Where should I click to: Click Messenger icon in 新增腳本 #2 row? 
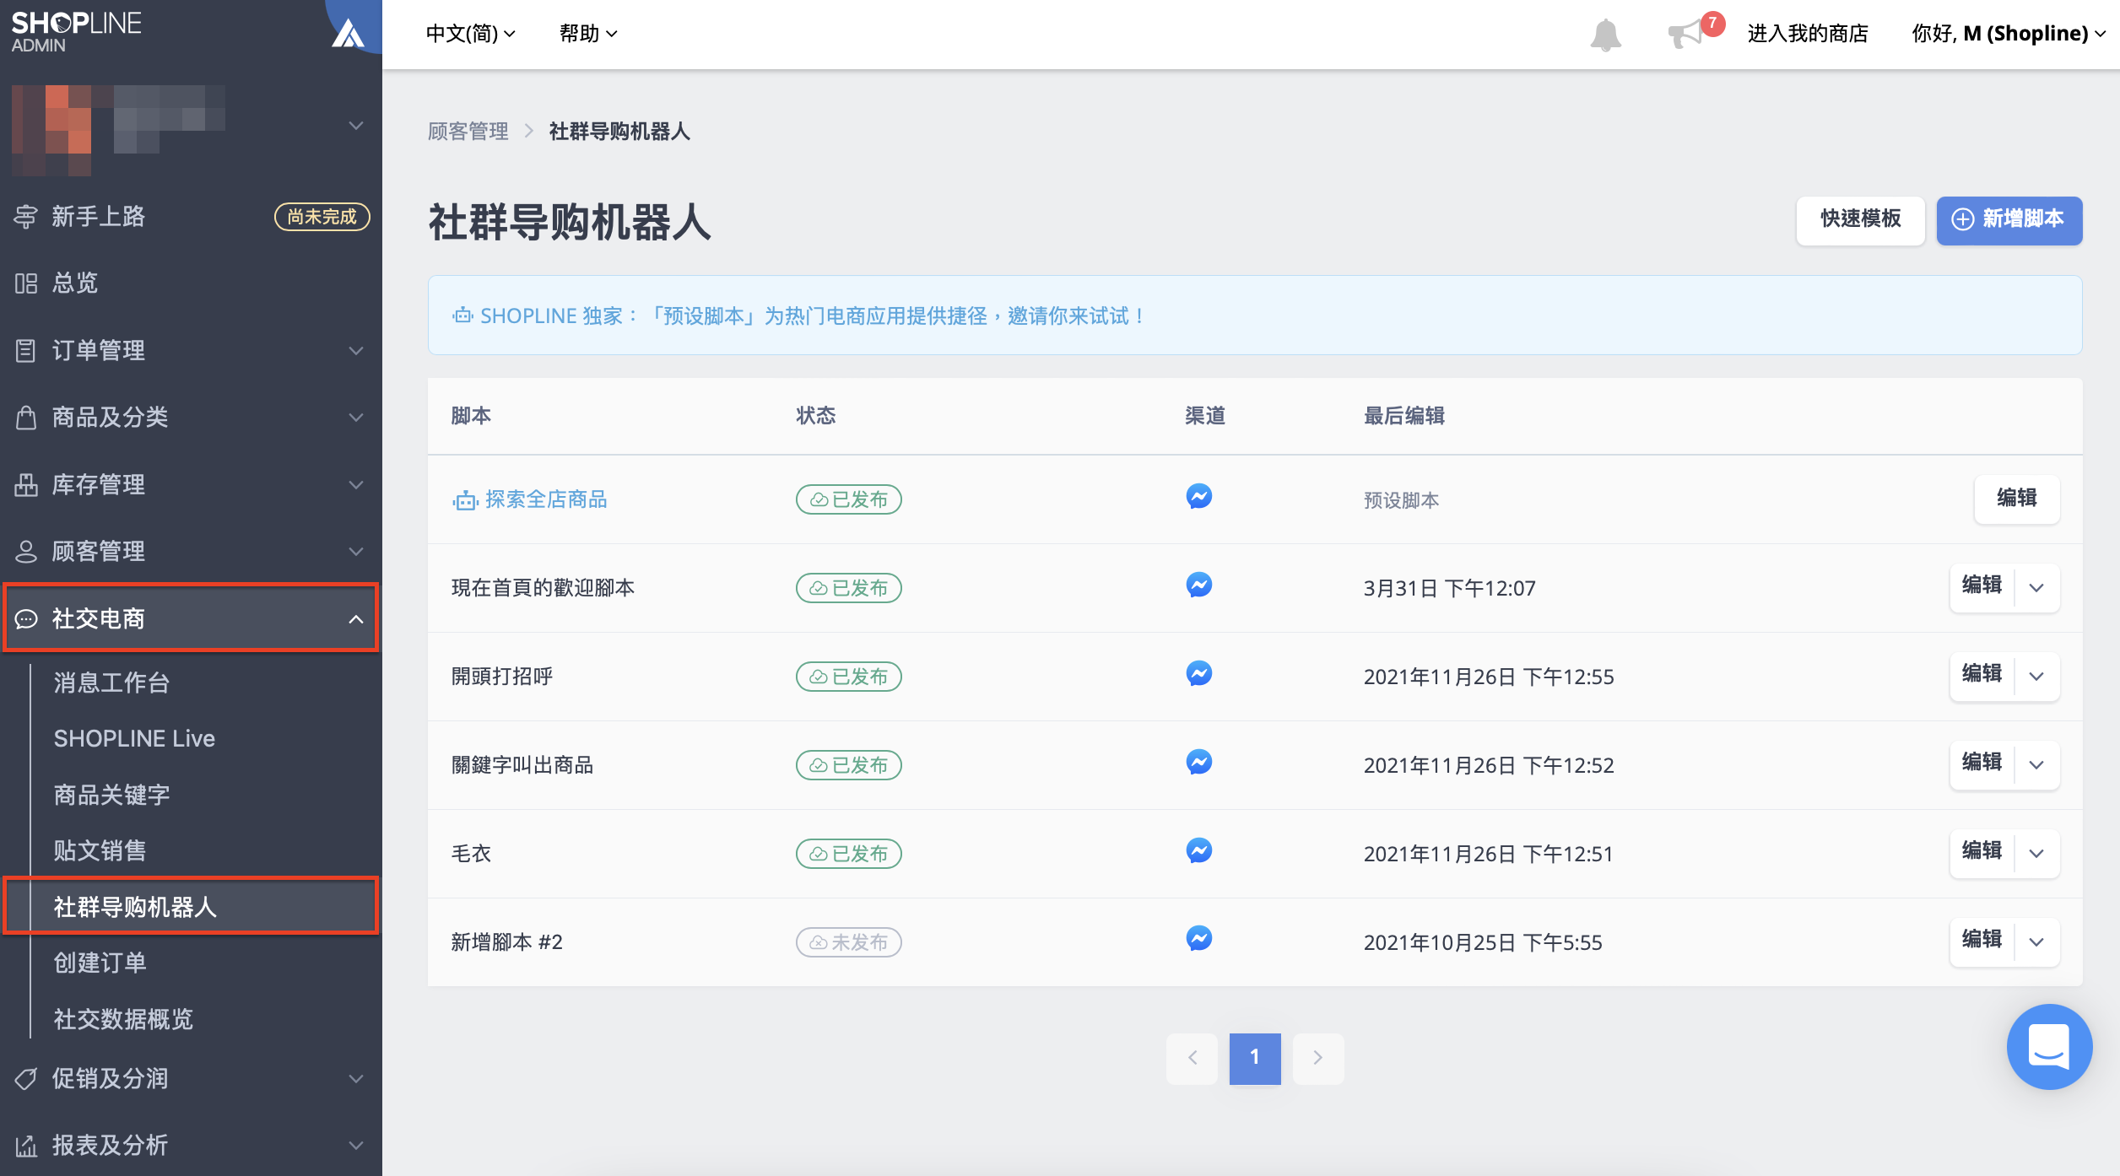[x=1198, y=938]
